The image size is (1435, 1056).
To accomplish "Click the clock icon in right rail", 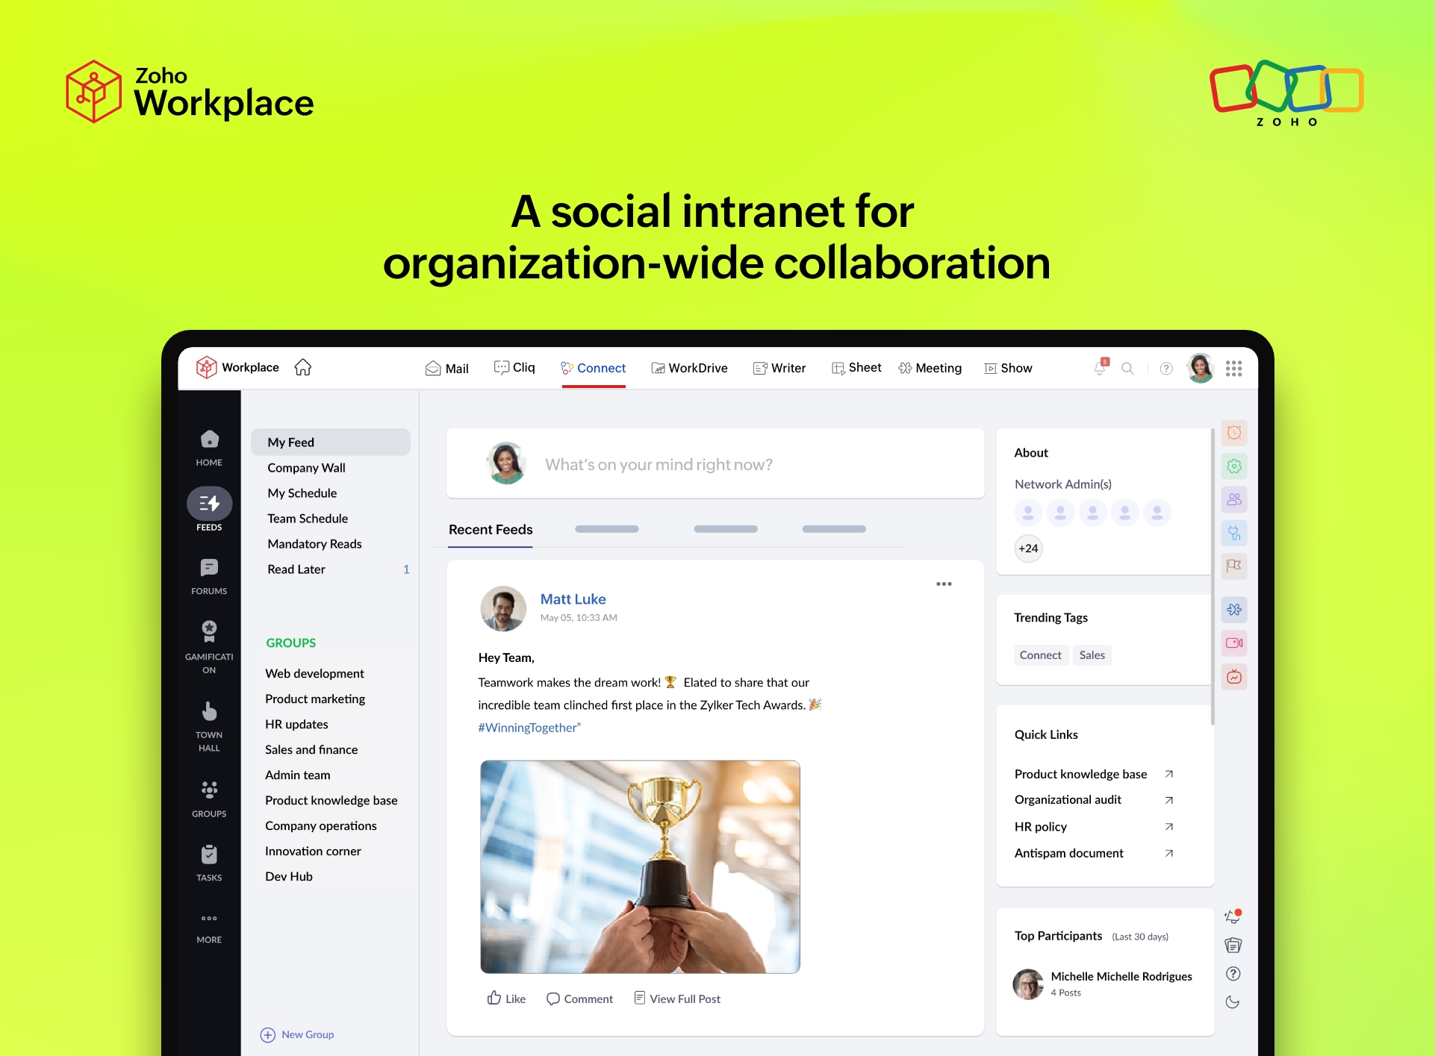I will (1233, 433).
